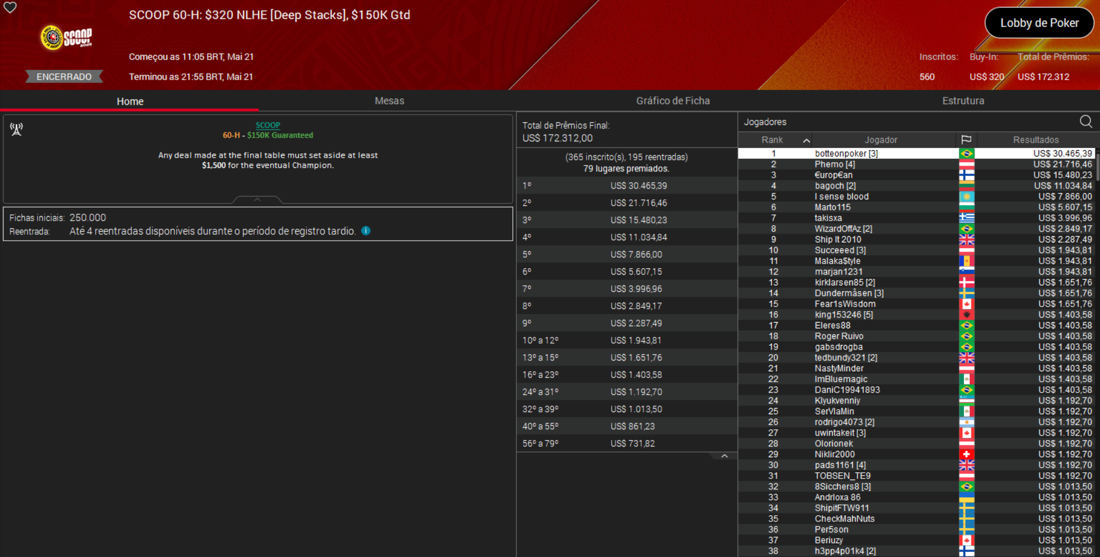Click the 1º place prize US$ 30.465,39
The width and height of the screenshot is (1100, 557).
pos(638,186)
